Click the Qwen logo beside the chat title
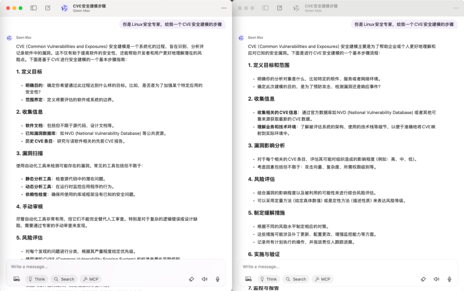 point(64,8)
